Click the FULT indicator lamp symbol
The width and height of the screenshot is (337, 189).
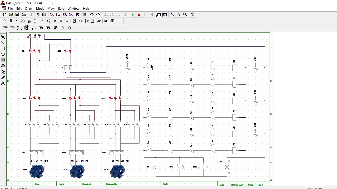227,167
